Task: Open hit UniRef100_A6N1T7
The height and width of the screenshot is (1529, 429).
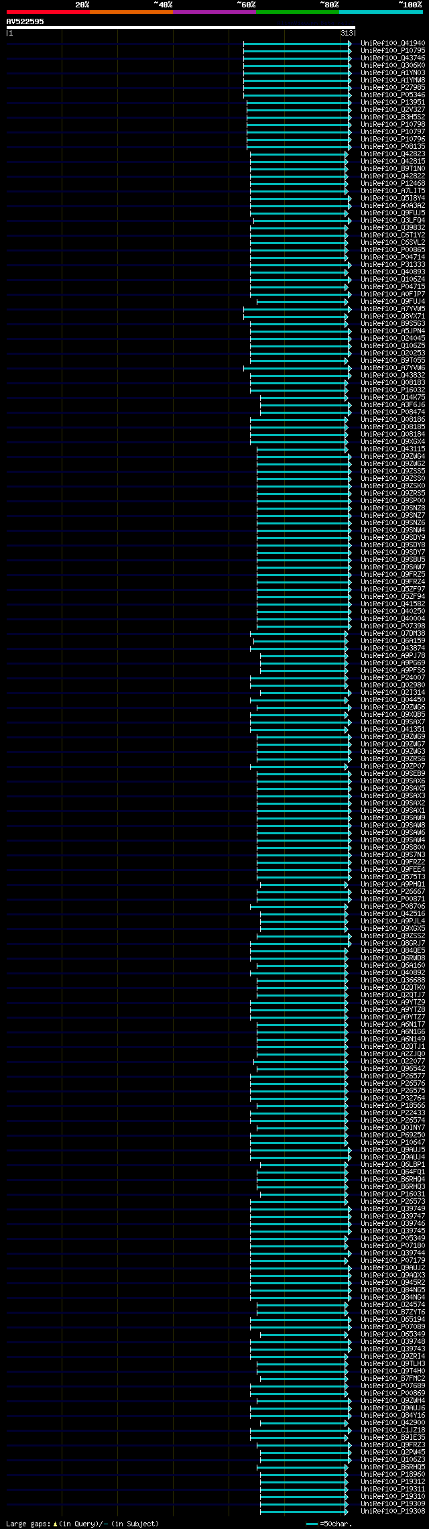Action: coord(393,1024)
